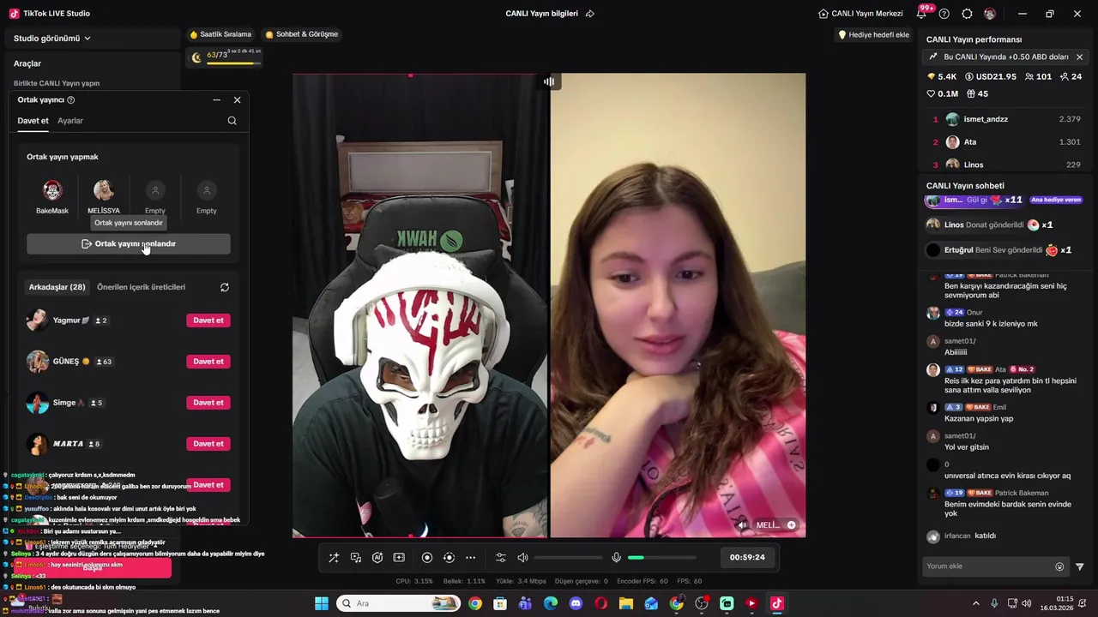Share via arrow next to CANLI Yayın bilgileri
1098x617 pixels.
pos(589,14)
